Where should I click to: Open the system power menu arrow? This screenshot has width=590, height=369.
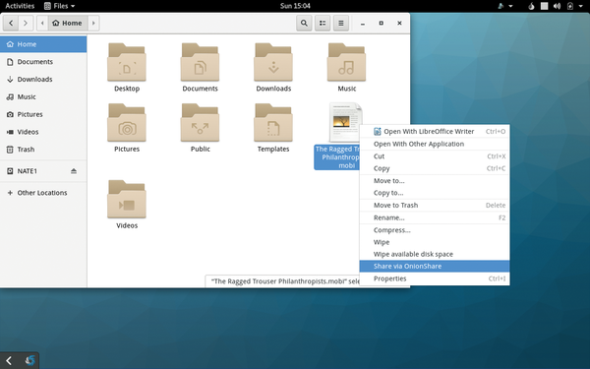580,6
